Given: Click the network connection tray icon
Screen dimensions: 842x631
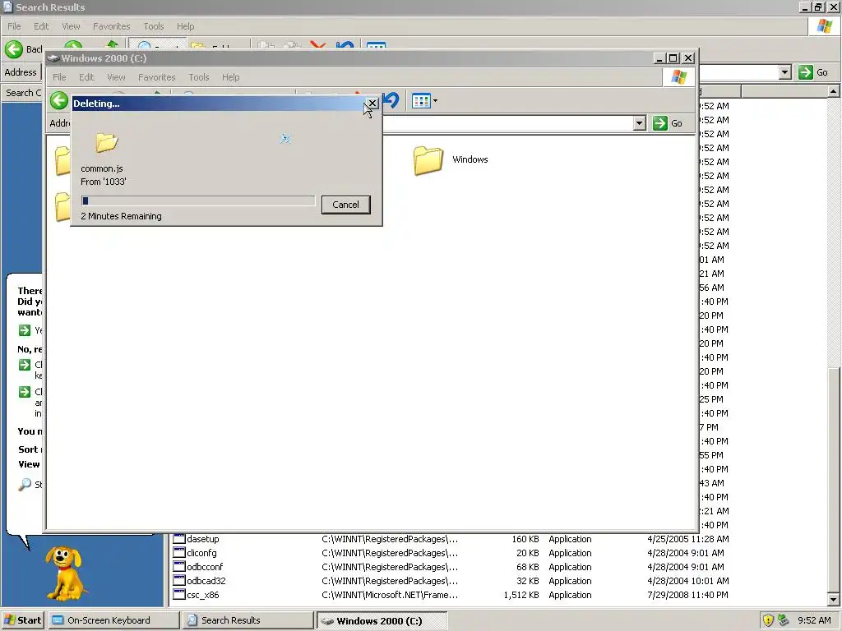Looking at the screenshot, I should pos(783,620).
